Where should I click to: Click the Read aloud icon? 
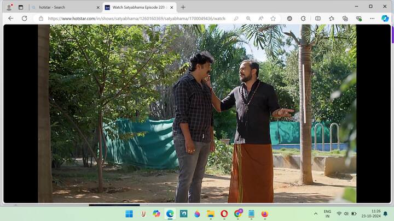click(261, 18)
